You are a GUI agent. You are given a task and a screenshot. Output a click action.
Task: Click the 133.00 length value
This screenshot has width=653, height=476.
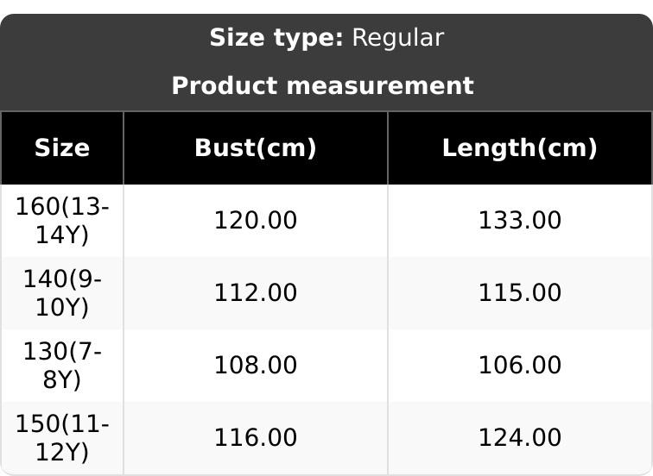[520, 221]
